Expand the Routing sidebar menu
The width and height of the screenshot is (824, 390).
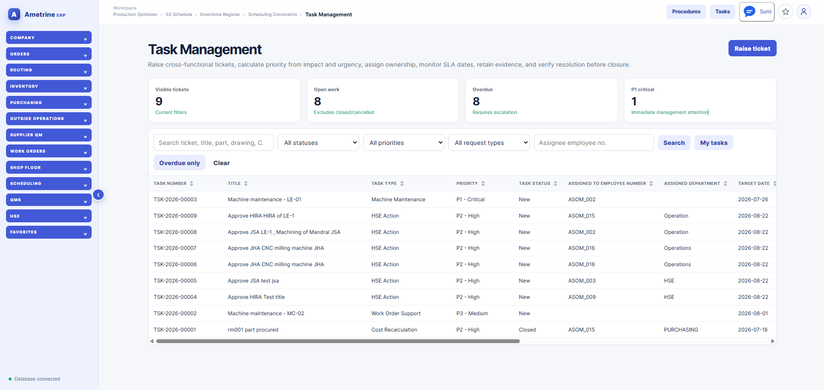49,70
